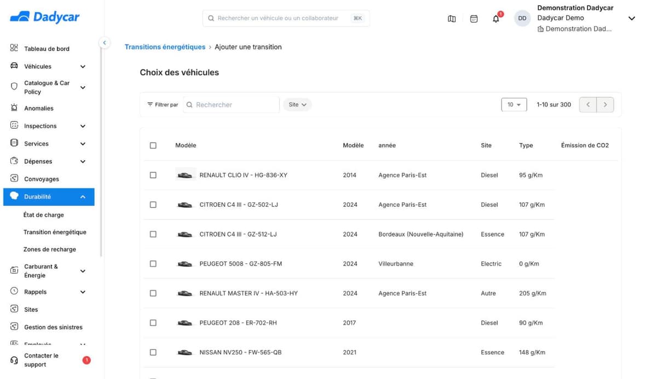Click the Tableau de bord icon
This screenshot has width=657, height=379.
[x=14, y=48]
